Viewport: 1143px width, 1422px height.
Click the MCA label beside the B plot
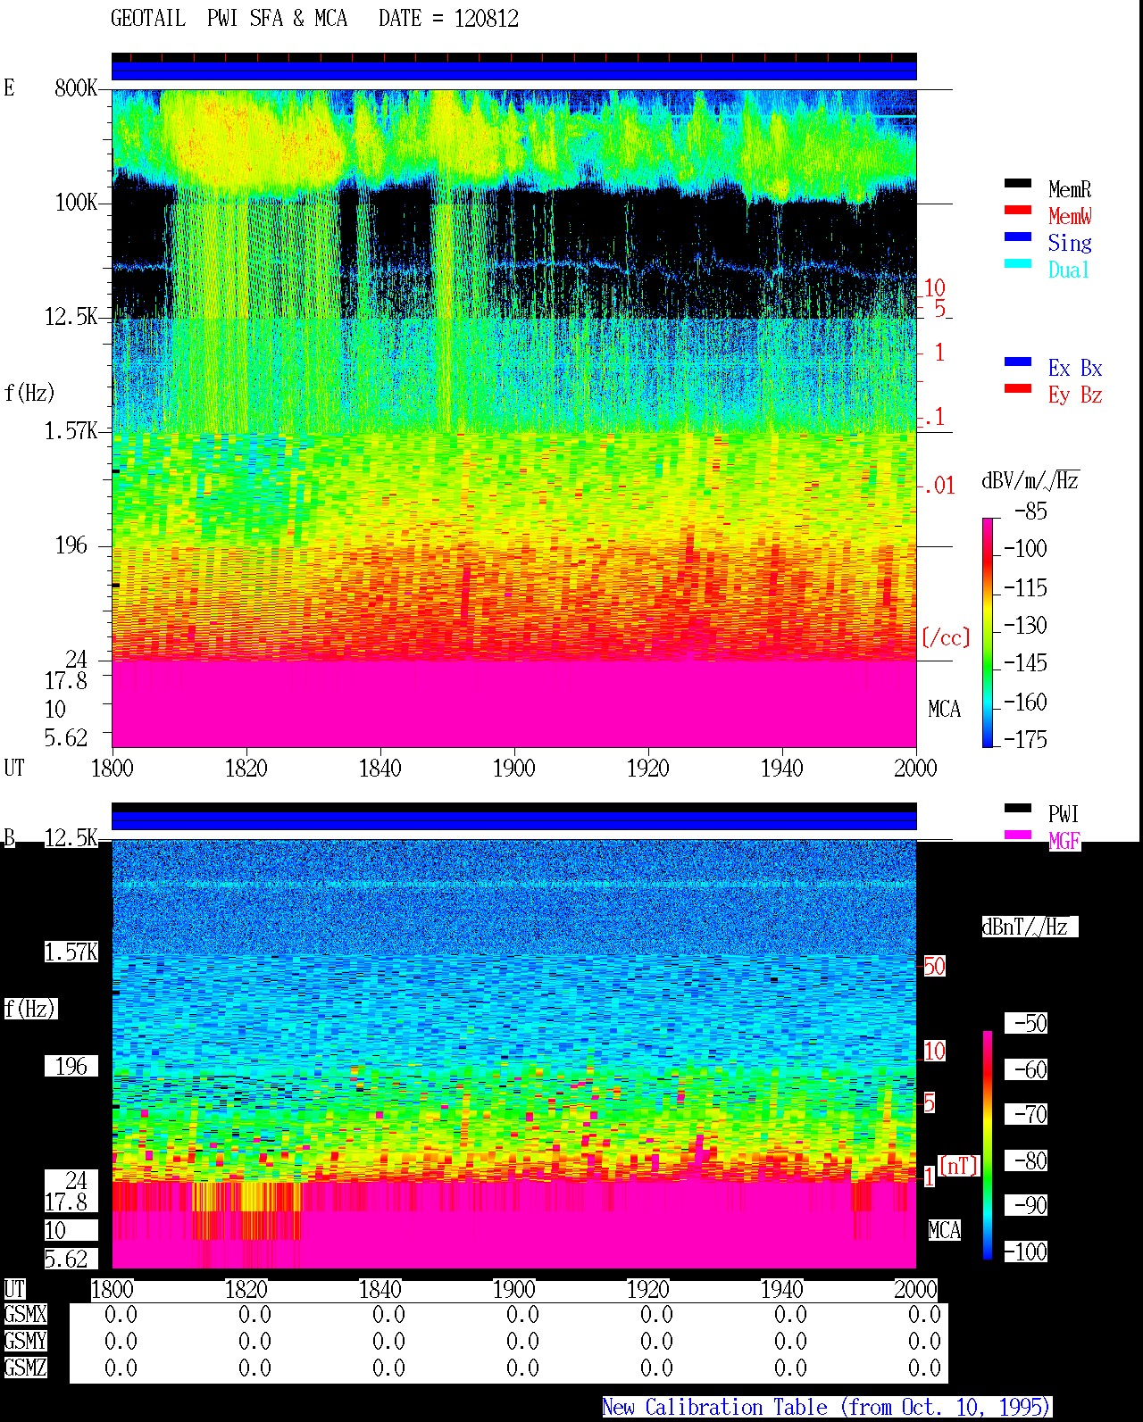pos(944,1230)
